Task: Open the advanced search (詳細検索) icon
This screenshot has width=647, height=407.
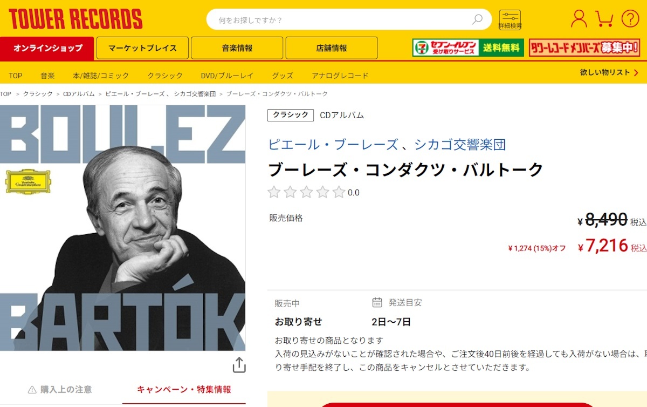Action: pyautogui.click(x=510, y=20)
